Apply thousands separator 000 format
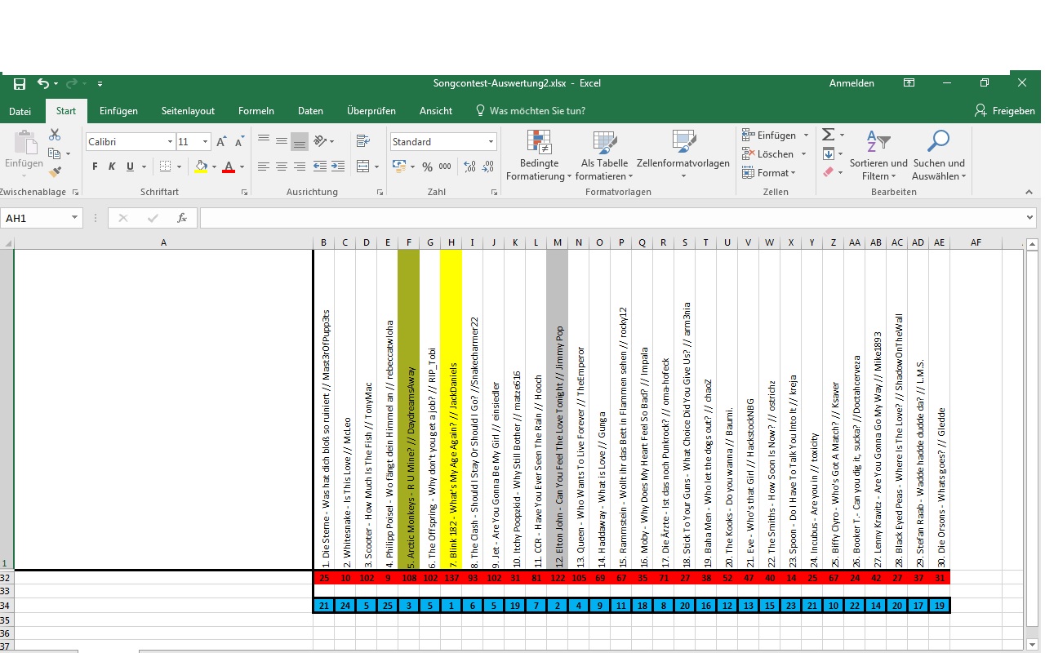The width and height of the screenshot is (1045, 653). (x=445, y=167)
